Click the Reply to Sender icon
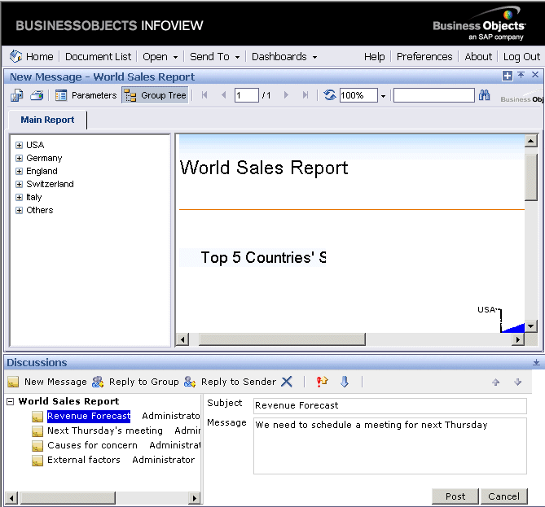Viewport: 545px width, 507px height. (x=190, y=382)
